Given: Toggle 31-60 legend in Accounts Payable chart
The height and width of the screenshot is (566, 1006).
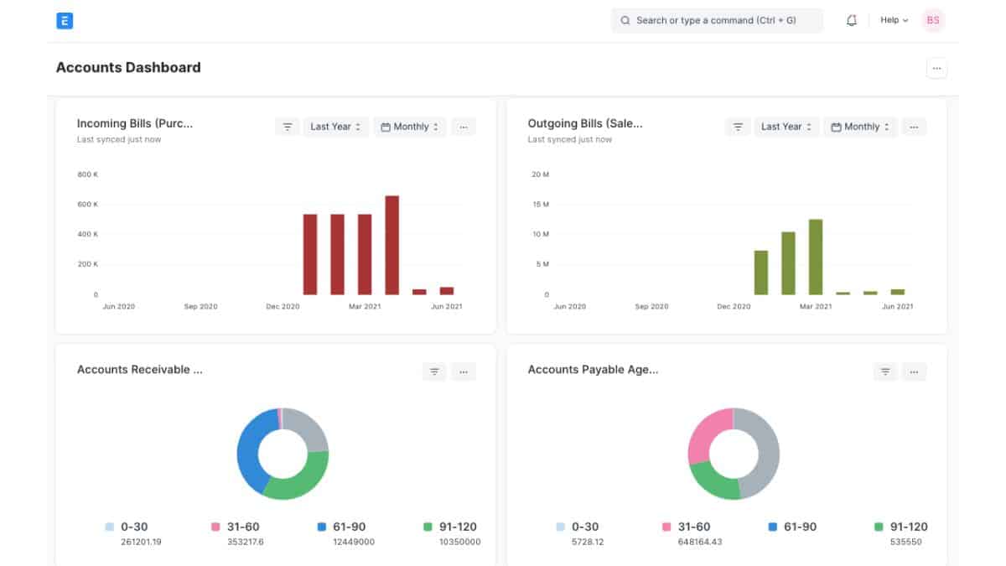Looking at the screenshot, I should click(x=687, y=527).
